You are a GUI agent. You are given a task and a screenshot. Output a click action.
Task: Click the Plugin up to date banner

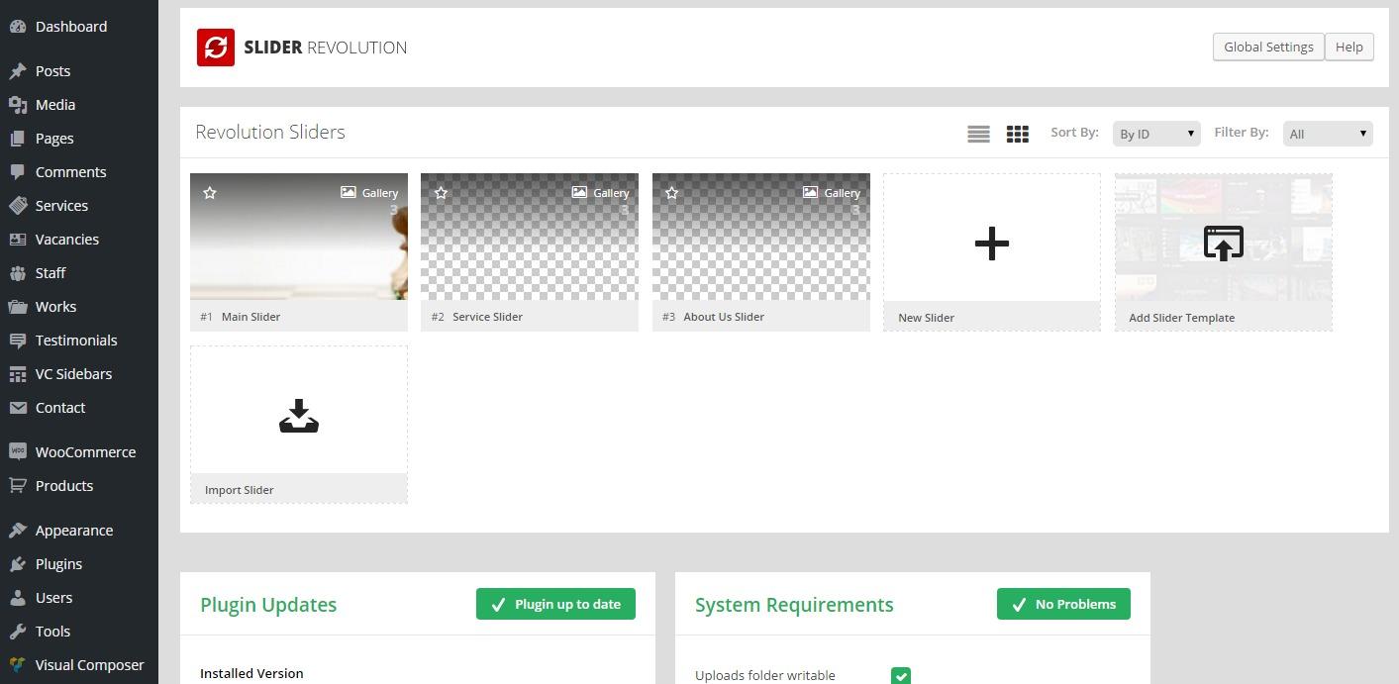555,604
